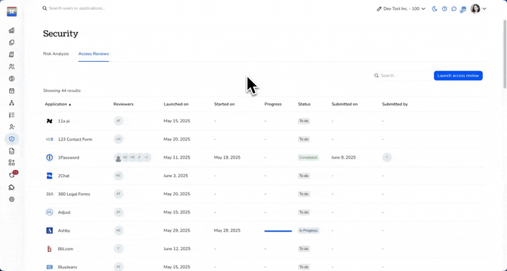Click the Ashby app icon
Viewport: 507px width, 271px height.
49,230
